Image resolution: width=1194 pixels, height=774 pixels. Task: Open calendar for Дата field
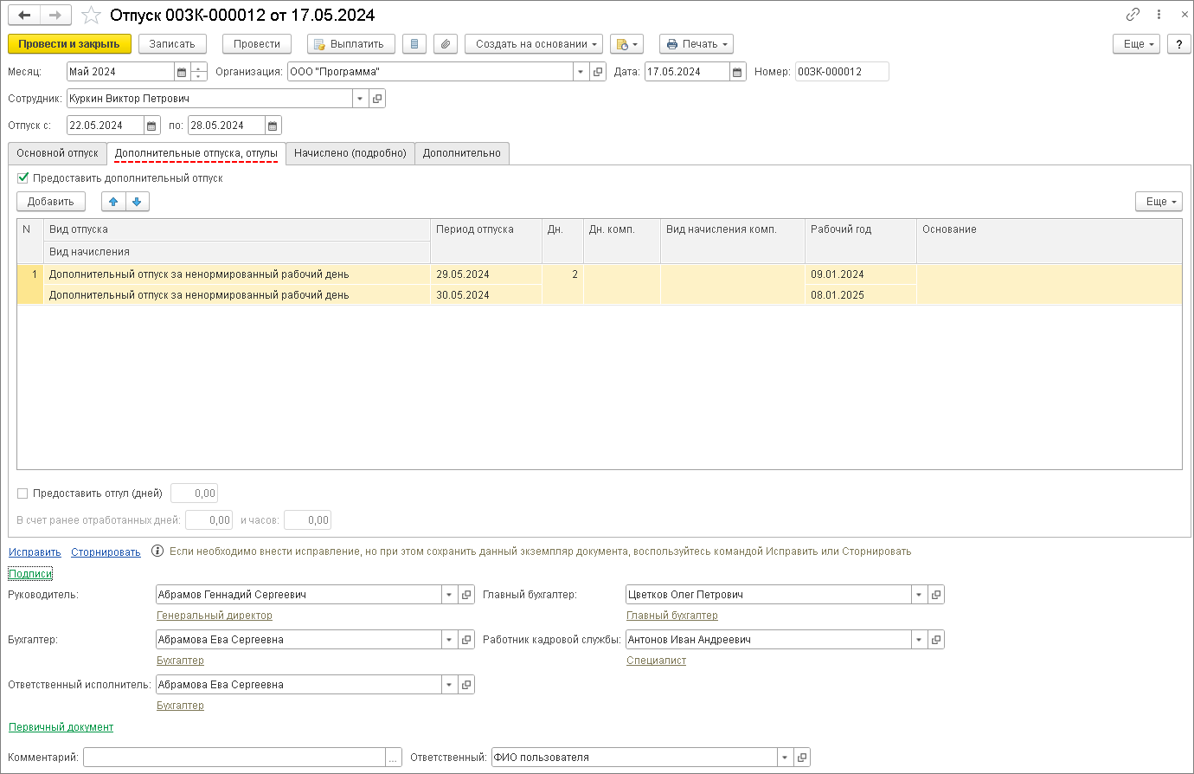(738, 72)
